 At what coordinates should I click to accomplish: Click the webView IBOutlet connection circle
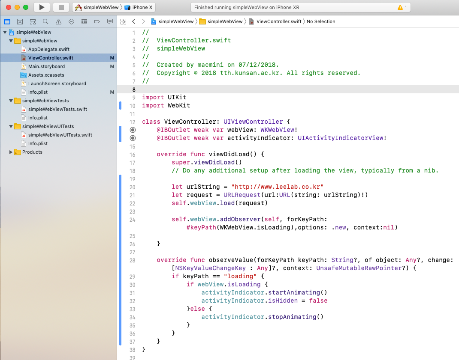[x=133, y=130]
